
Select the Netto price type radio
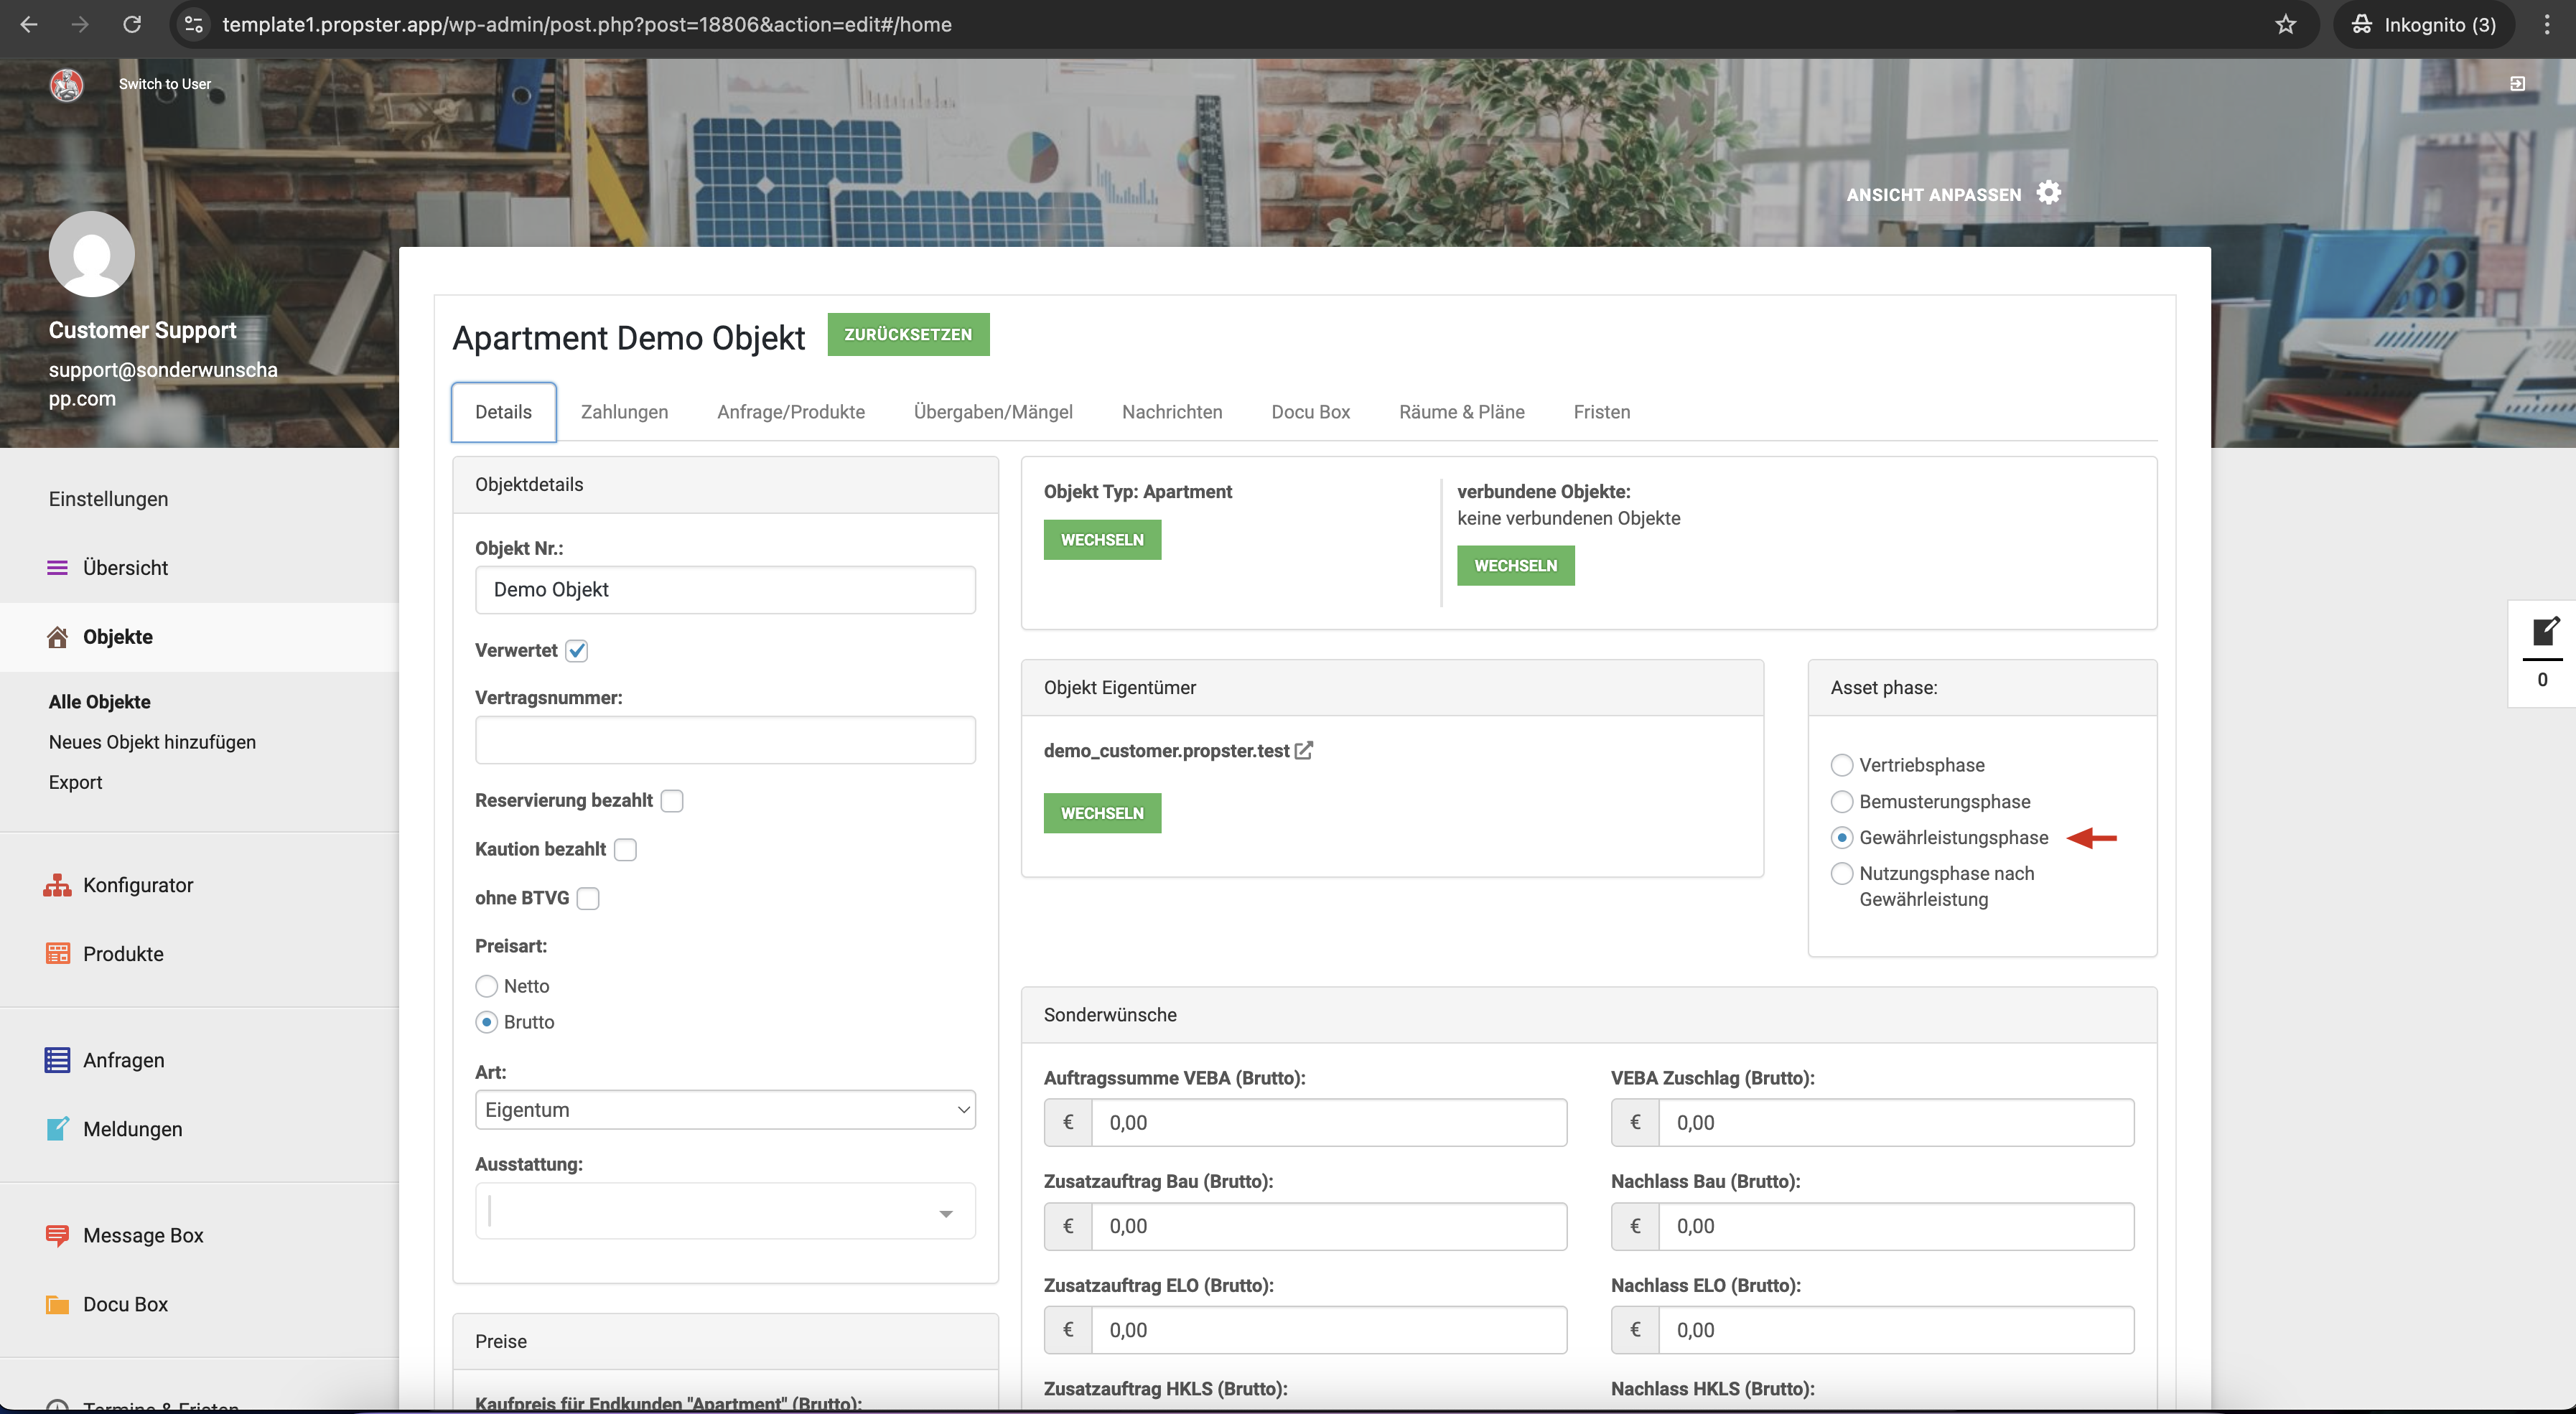pyautogui.click(x=487, y=986)
